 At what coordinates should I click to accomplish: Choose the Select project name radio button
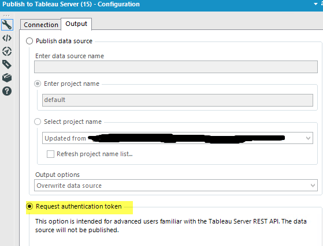pos(38,122)
